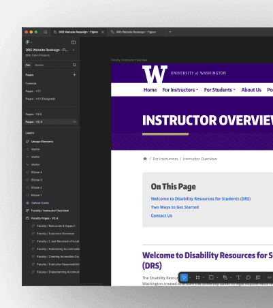Open the Timeline page

[x=31, y=83]
